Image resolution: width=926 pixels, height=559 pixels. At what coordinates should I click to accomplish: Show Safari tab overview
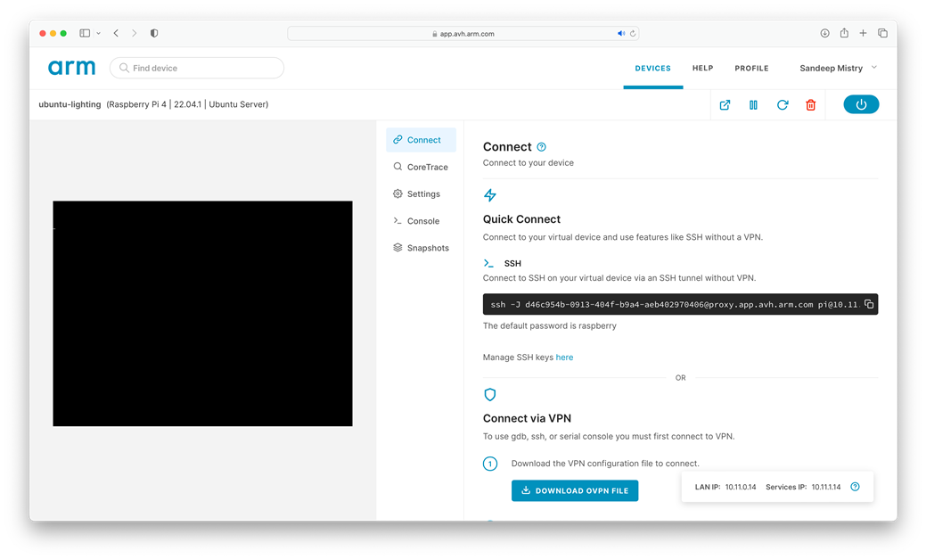click(883, 34)
